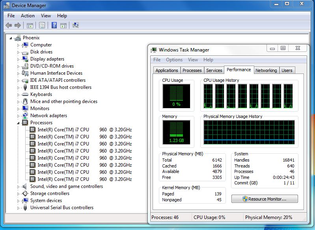Switch to the Users tab
Screen dimensions: 315x230
(287, 70)
